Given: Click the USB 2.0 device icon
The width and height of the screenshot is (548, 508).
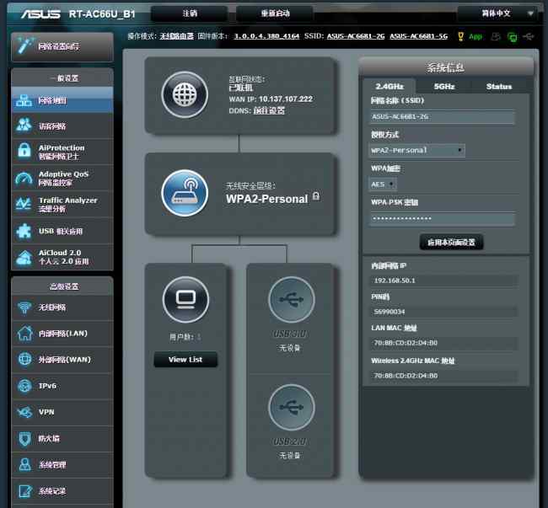Looking at the screenshot, I should coord(292,407).
